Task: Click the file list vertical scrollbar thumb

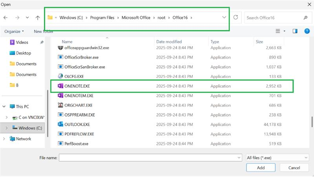Action: point(312,122)
